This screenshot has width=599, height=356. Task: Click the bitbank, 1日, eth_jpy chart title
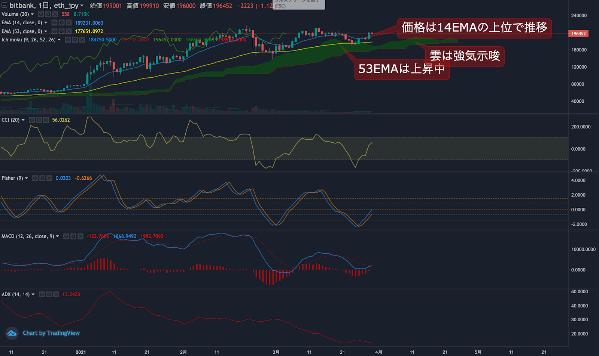(x=44, y=6)
